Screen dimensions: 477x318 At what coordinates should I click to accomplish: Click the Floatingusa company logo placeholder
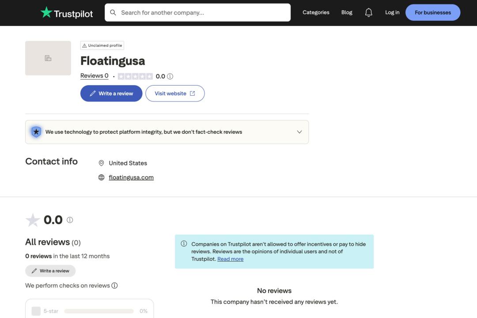pos(48,58)
